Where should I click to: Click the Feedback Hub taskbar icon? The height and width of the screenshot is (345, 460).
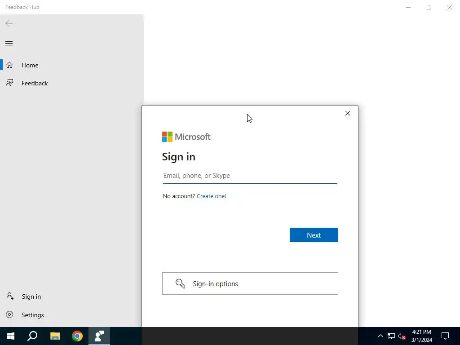point(99,336)
